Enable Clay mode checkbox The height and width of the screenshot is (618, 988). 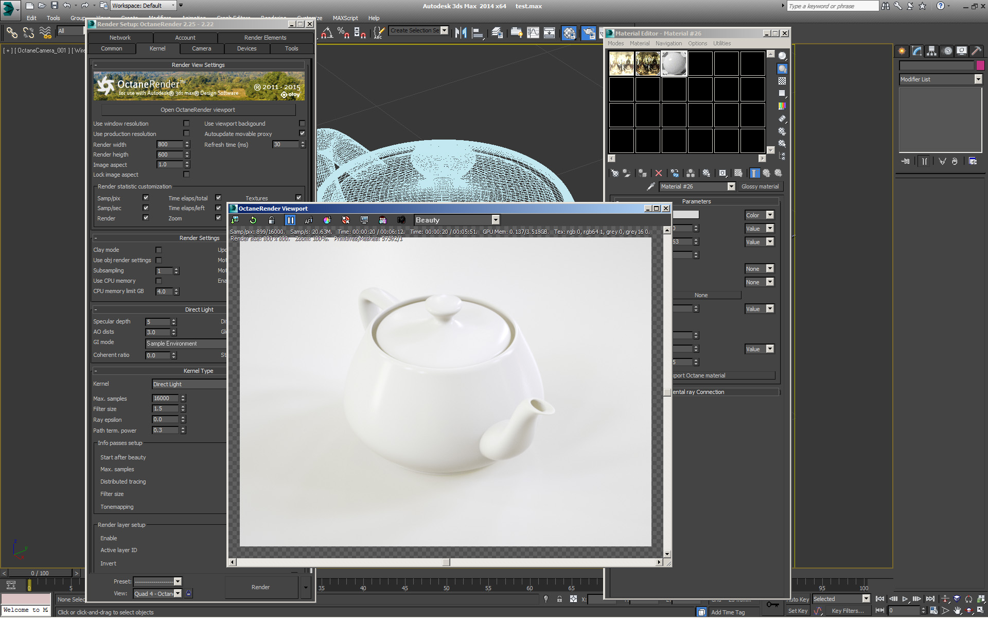click(x=158, y=250)
